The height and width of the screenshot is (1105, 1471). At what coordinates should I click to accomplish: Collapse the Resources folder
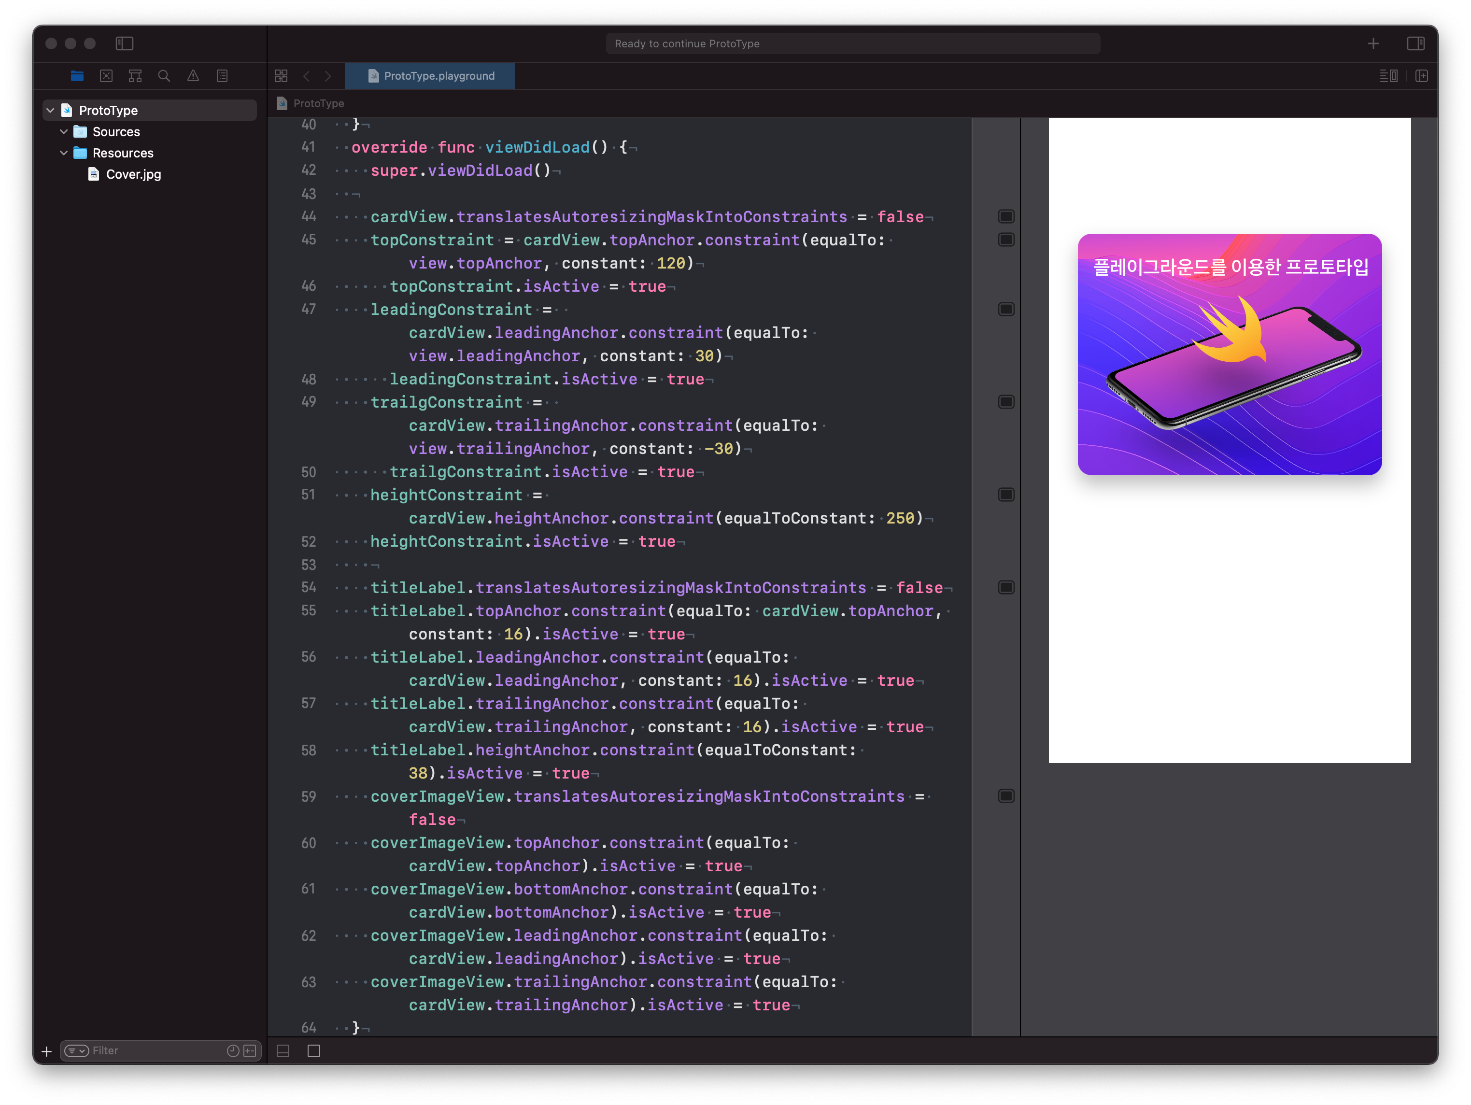(64, 153)
